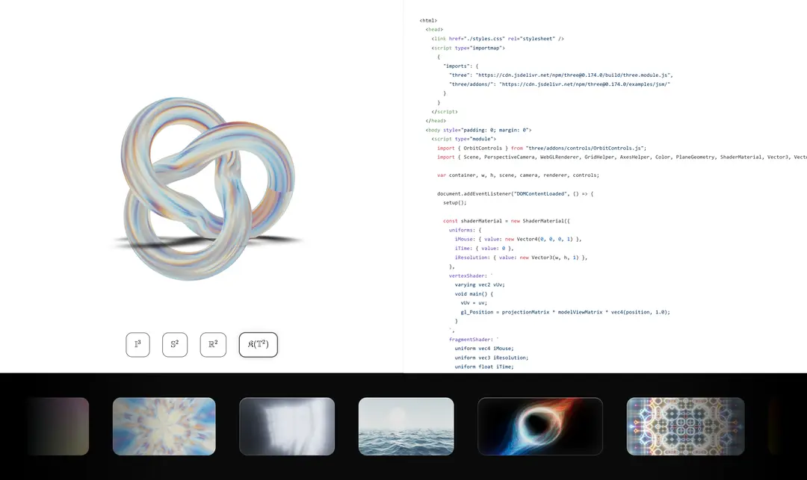Image resolution: width=807 pixels, height=480 pixels.
Task: Click the <head> opening tag line
Action: (x=434, y=30)
